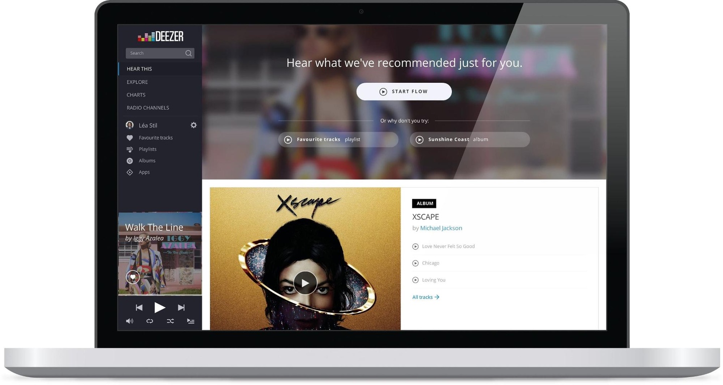Select the track Chicago

pos(431,263)
